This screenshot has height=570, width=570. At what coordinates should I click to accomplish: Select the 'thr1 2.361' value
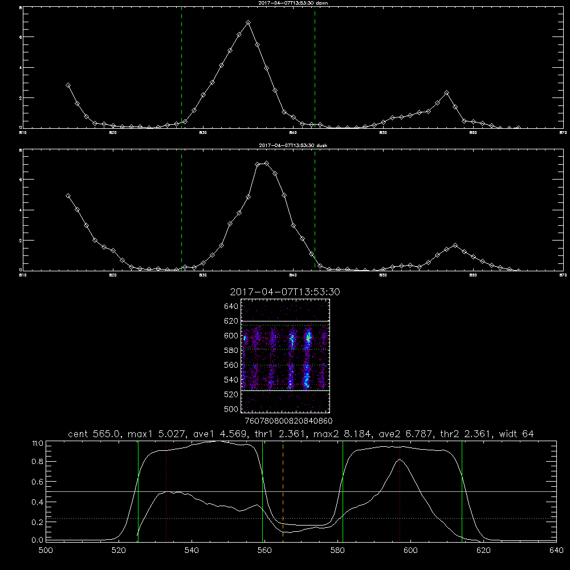click(x=279, y=434)
